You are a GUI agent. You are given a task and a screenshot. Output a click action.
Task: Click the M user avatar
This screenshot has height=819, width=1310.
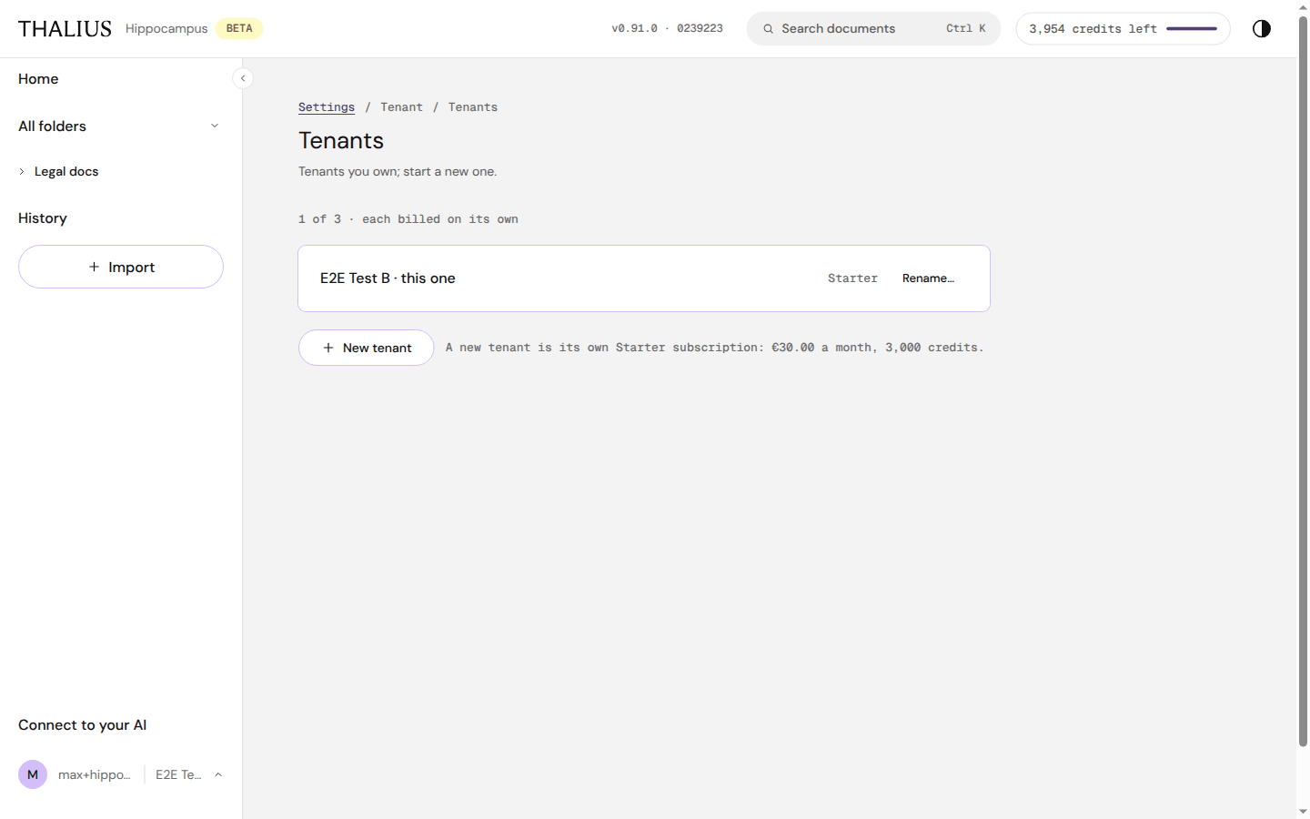click(33, 774)
